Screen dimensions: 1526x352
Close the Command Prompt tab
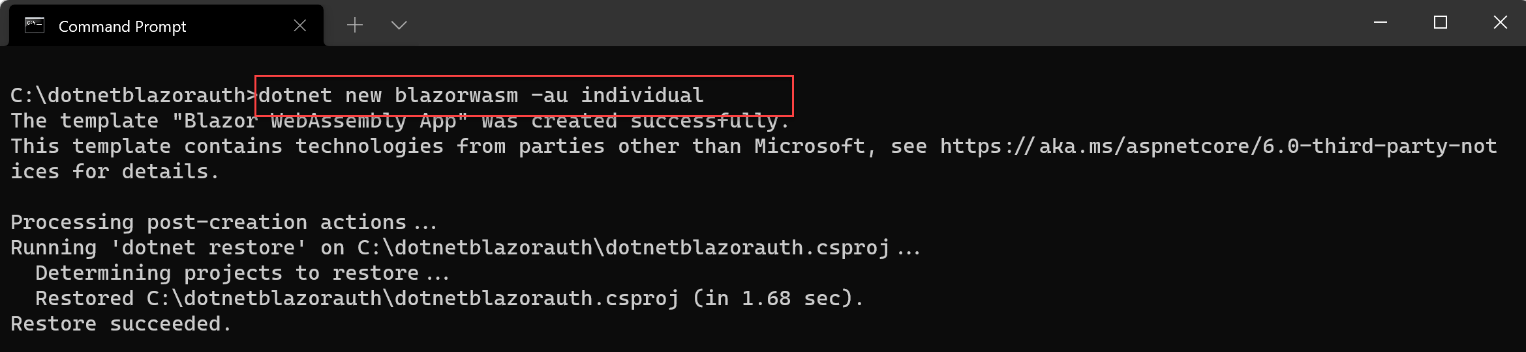300,25
